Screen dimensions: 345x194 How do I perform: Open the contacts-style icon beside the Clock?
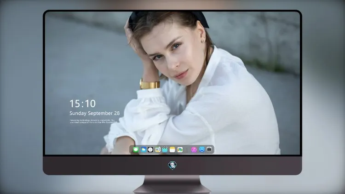coord(157,149)
